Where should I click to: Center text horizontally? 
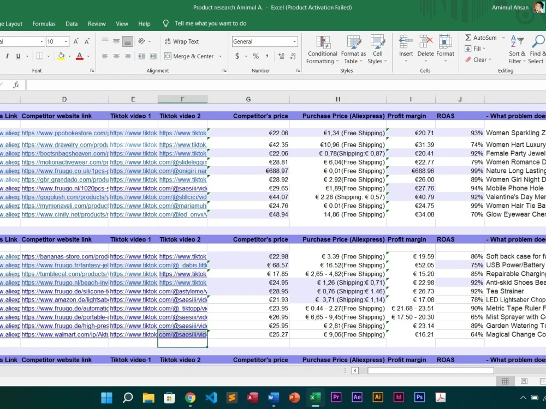click(x=116, y=56)
